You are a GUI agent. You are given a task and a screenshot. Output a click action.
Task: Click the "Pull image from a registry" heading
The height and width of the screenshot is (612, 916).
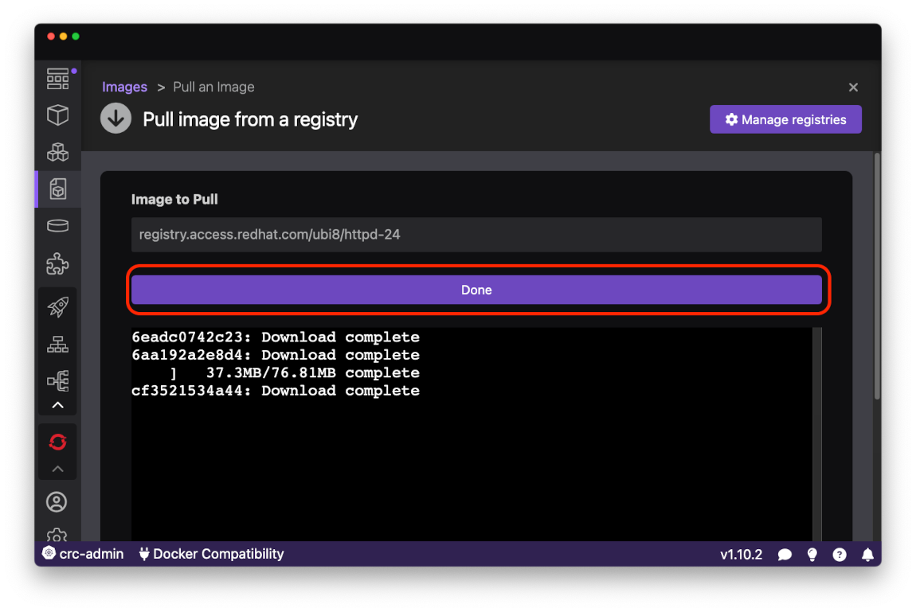(x=250, y=119)
